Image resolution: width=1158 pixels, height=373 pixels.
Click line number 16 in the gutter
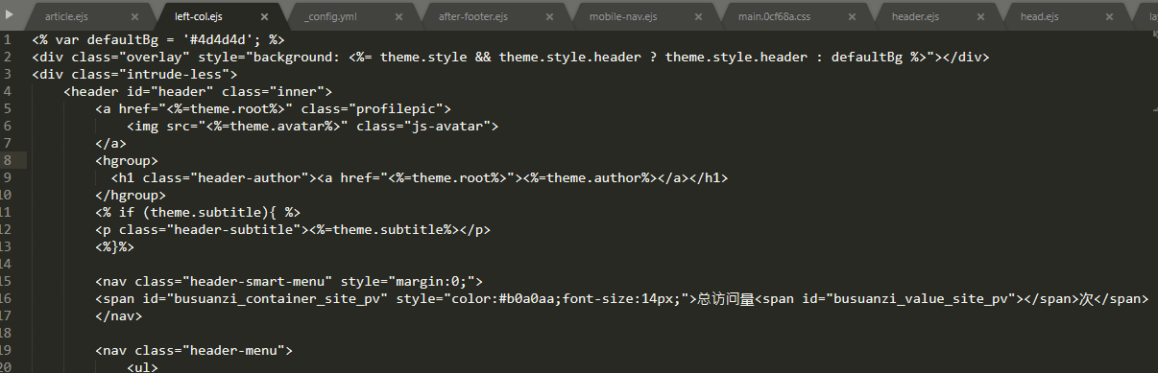pos(6,298)
